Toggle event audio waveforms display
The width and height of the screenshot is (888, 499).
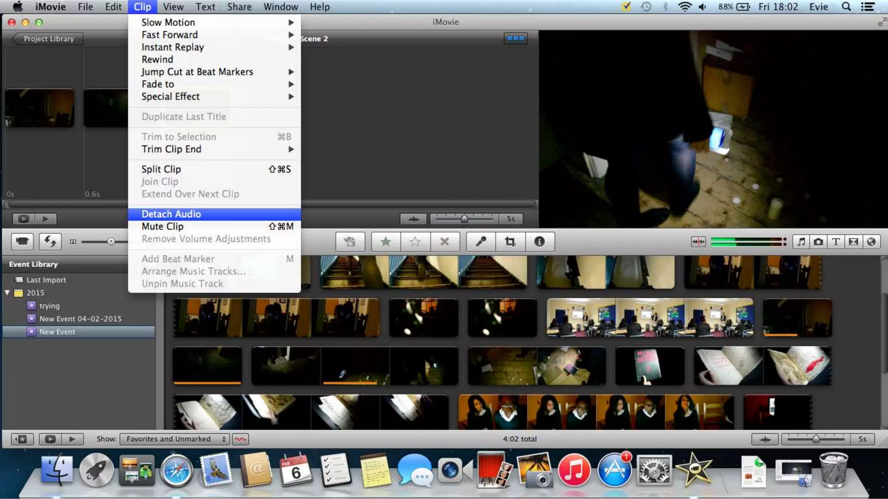click(765, 439)
